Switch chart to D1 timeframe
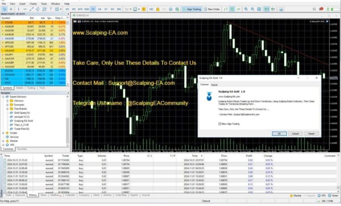Image resolution: width=341 pixels, height=206 pixels. [x=106, y=9]
